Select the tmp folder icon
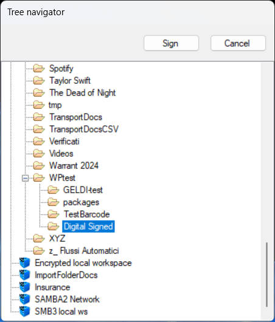This screenshot has height=322, width=275. coord(39,105)
